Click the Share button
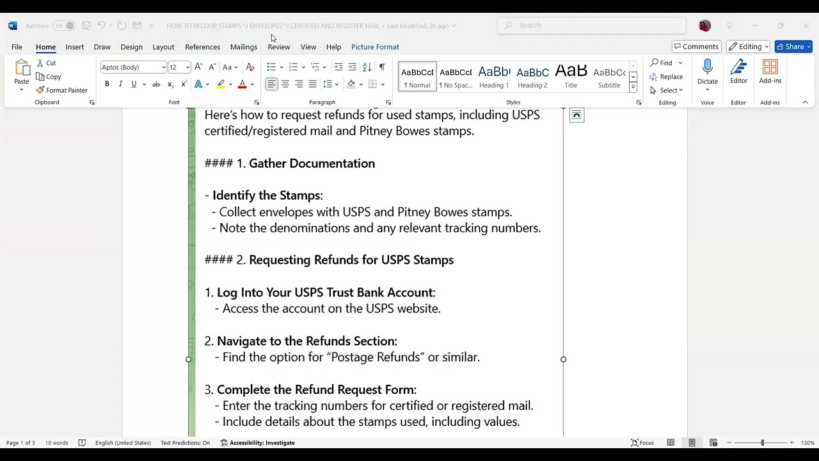819x461 pixels. point(793,47)
